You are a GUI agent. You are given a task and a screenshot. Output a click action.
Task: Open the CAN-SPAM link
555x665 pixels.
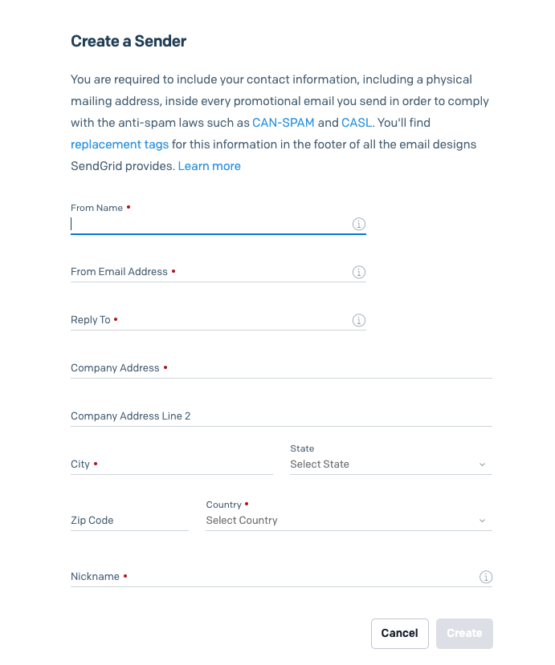click(x=284, y=123)
